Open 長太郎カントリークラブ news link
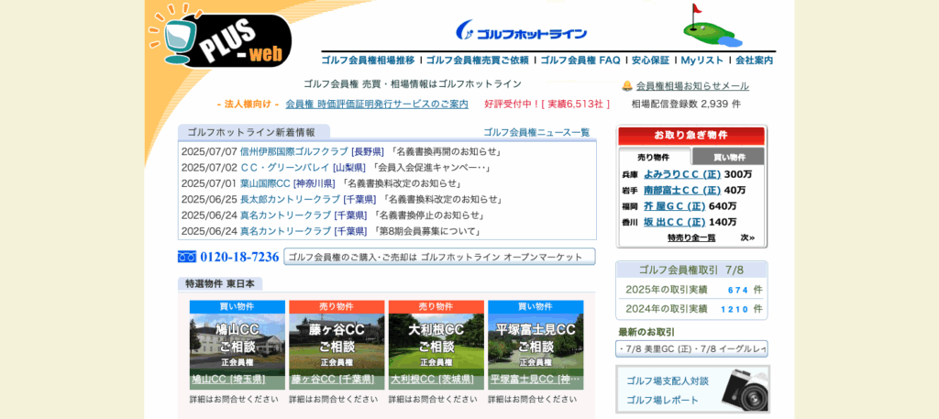939x419 pixels. [290, 199]
